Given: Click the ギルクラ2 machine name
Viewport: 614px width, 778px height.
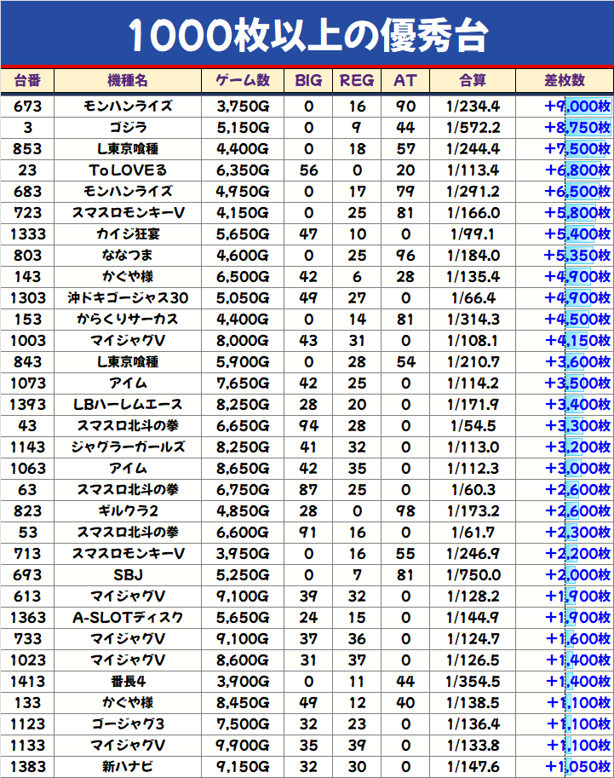Looking at the screenshot, I should pyautogui.click(x=128, y=511).
